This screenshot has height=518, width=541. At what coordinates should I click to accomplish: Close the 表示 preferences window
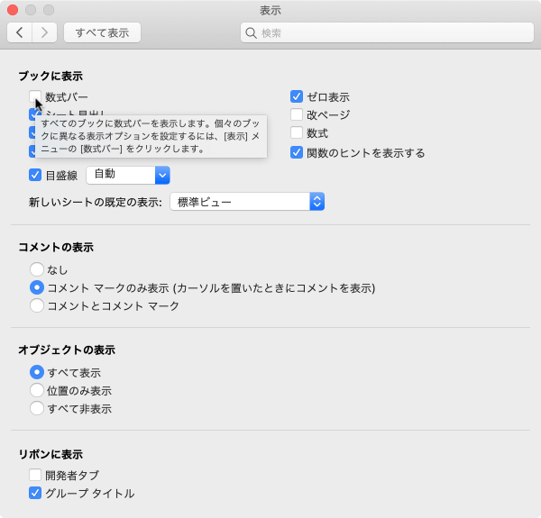[x=13, y=10]
